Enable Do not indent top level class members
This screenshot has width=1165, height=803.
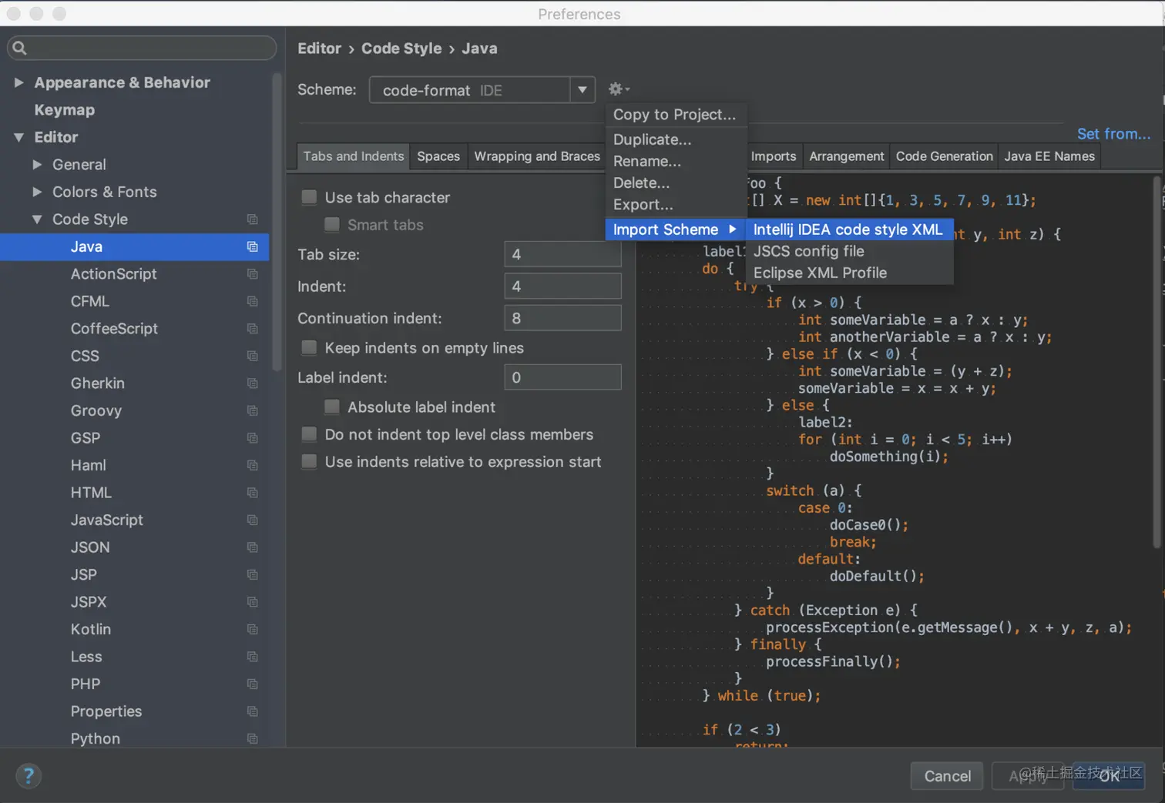309,434
